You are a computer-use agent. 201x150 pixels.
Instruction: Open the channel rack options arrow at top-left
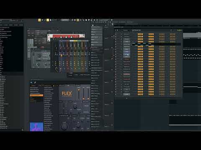point(116,30)
